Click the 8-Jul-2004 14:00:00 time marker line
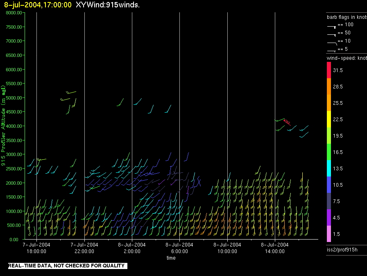The height and width of the screenshot is (276, 367). pos(275,126)
